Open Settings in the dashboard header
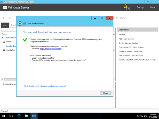Screen dimensions: 159x119 [x=140, y=7]
